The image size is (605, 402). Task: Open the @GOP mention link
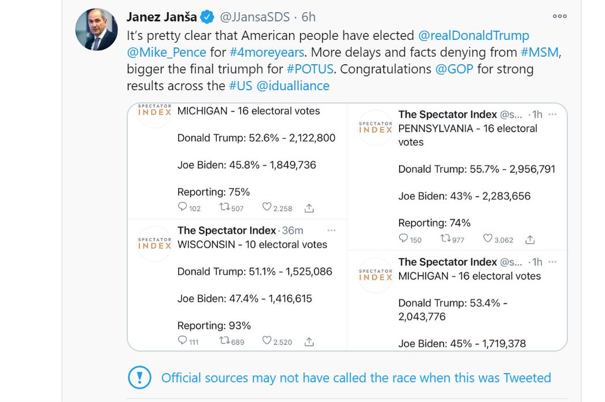(454, 69)
